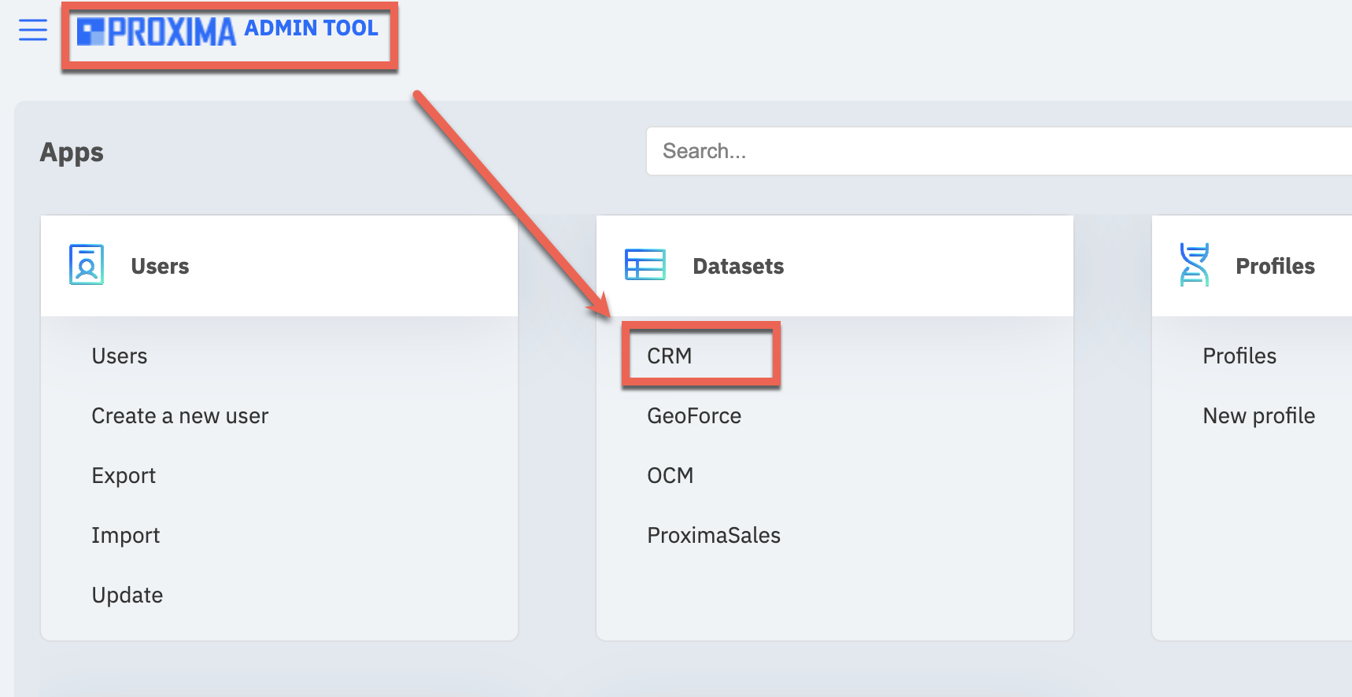
Task: Click the Datasets card header title
Action: [x=738, y=267]
